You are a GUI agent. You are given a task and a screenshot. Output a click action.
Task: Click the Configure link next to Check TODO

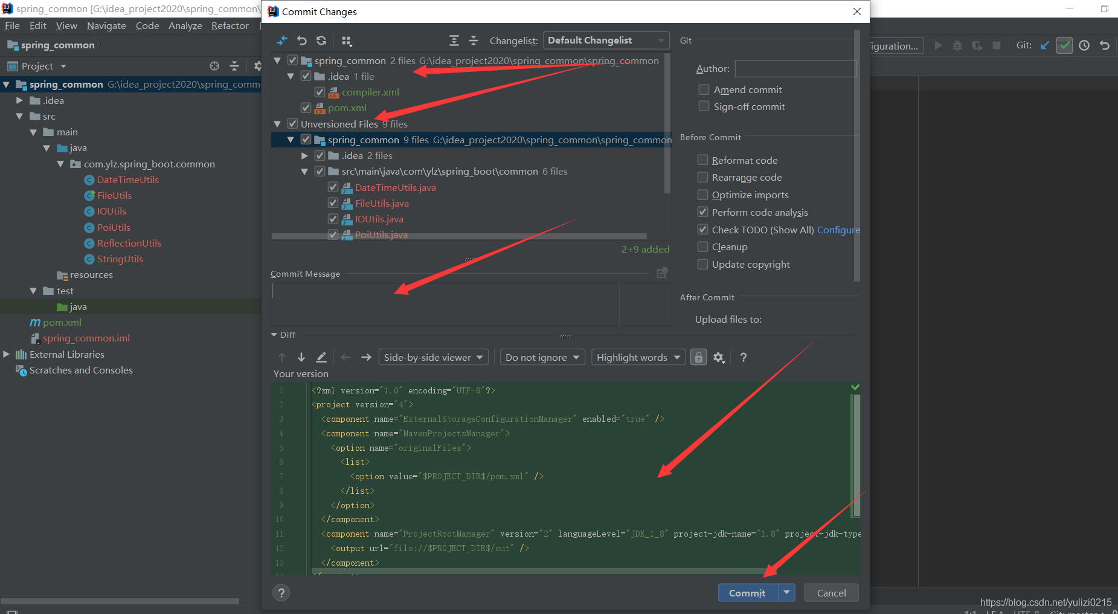point(838,230)
